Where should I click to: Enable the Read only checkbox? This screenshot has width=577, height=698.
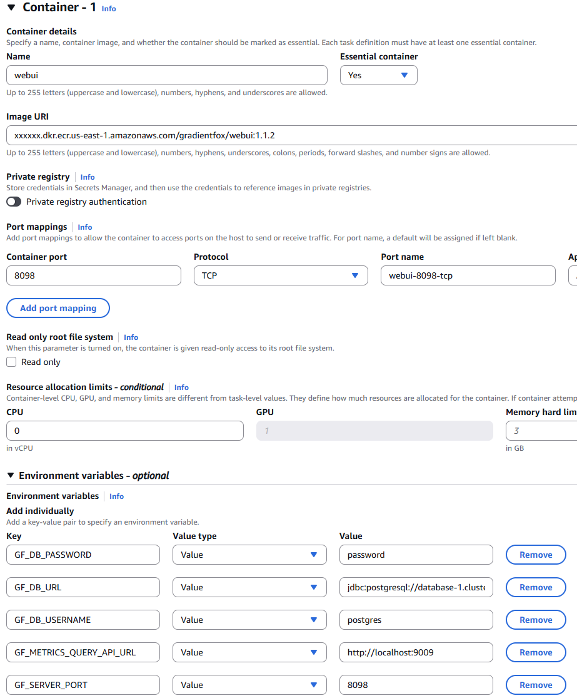11,362
